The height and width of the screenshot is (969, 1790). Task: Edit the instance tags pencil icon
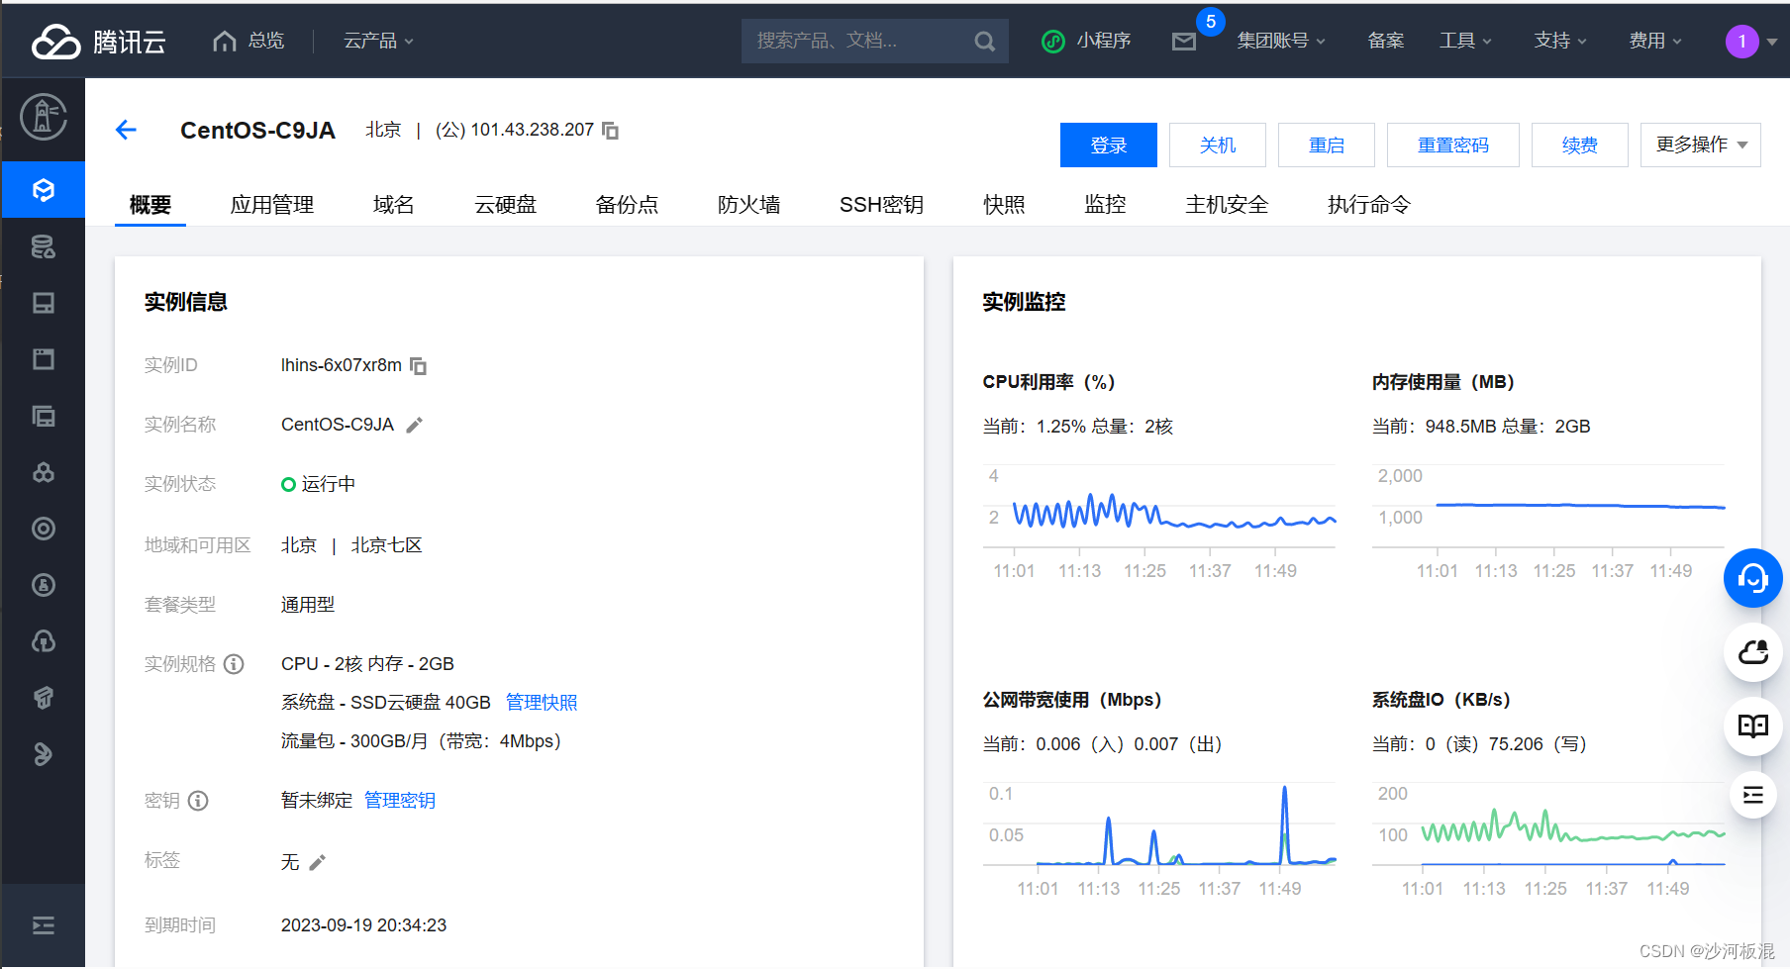click(x=317, y=863)
